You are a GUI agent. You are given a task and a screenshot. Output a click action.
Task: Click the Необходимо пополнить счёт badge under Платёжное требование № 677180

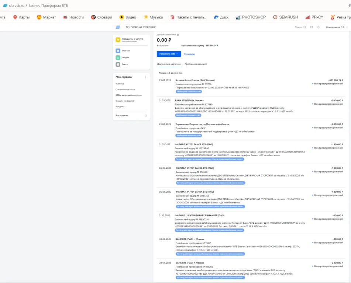[x=188, y=115]
